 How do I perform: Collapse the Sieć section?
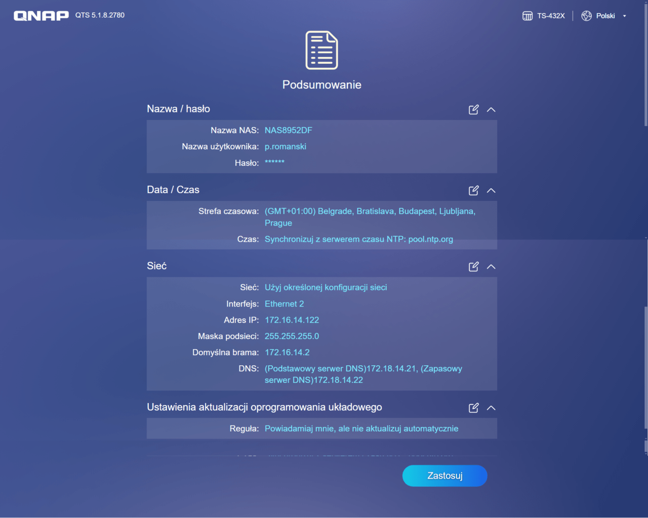click(x=491, y=266)
